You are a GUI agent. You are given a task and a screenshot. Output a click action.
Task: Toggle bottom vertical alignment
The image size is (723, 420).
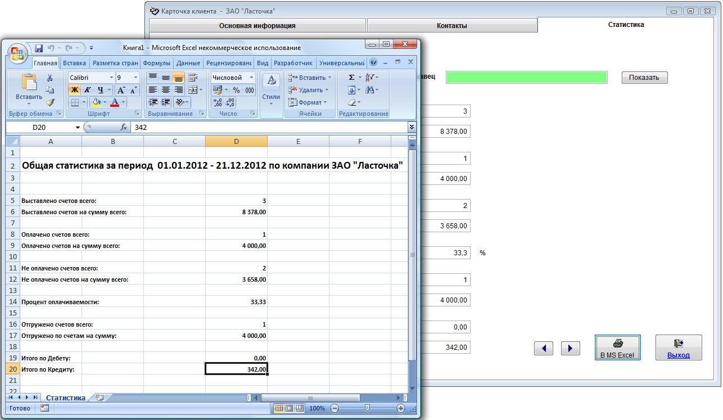[x=178, y=78]
